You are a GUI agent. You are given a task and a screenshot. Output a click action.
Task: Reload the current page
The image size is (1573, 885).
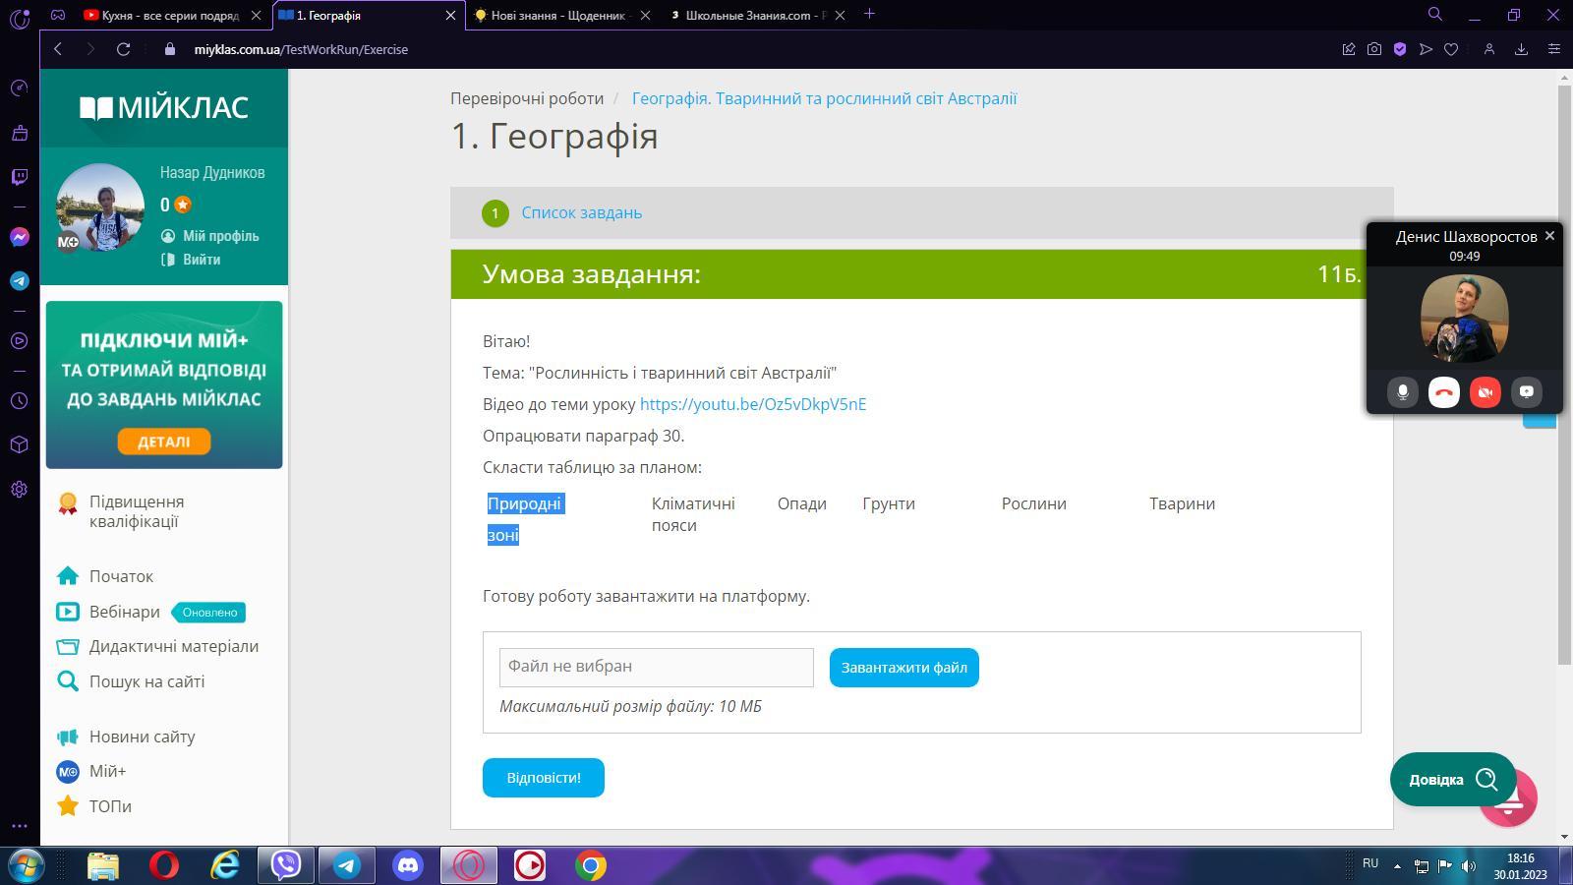[123, 49]
